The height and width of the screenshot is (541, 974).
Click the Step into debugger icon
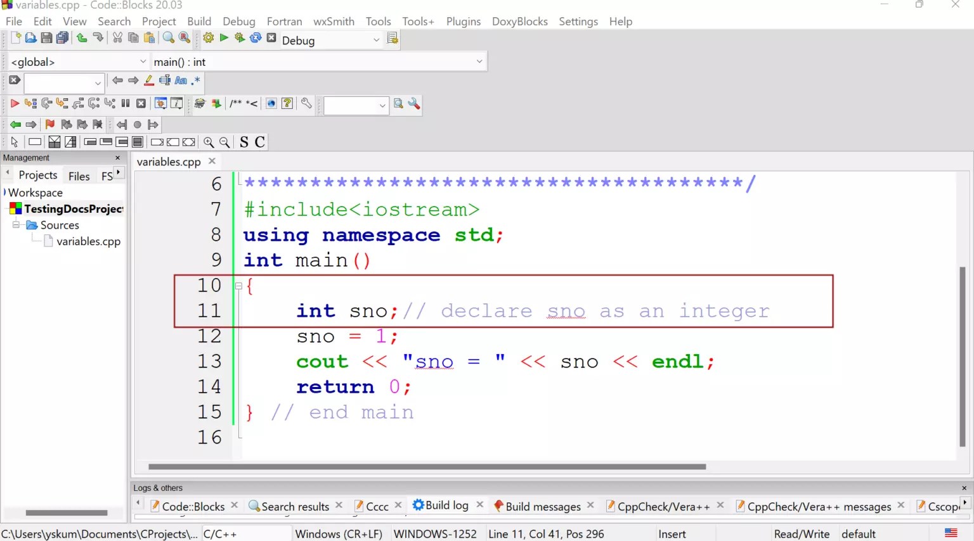click(x=62, y=104)
